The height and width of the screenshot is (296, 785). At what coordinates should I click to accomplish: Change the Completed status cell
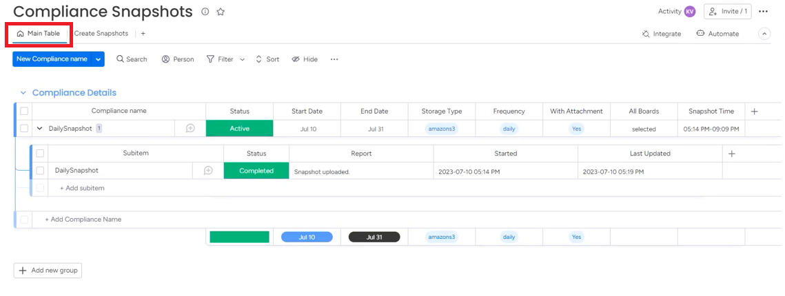(256, 171)
